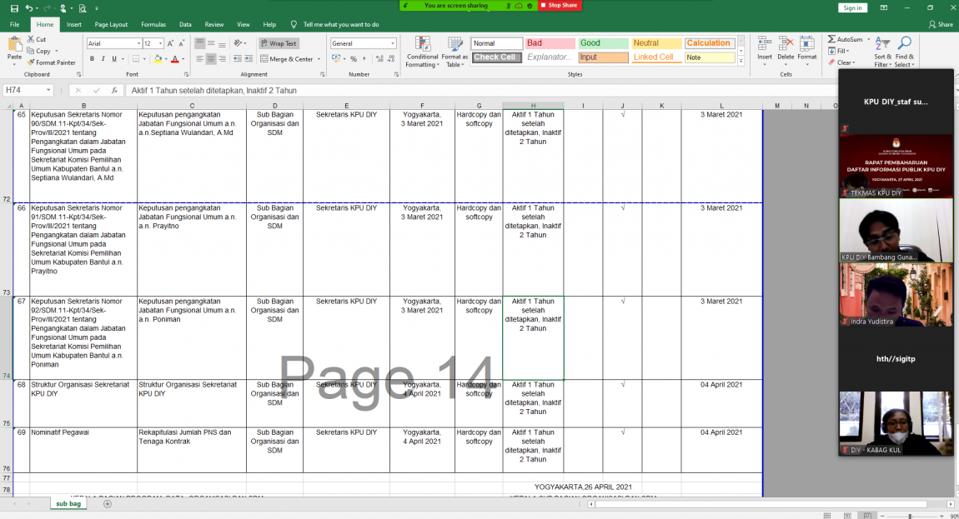Click the Increase Font Size icon
This screenshot has width=959, height=519.
click(x=172, y=43)
